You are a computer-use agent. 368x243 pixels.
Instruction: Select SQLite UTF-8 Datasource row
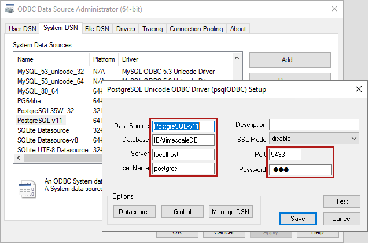[x=53, y=150]
